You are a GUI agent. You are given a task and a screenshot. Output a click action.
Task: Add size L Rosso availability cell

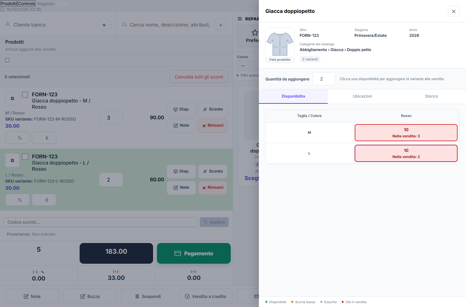pos(406,153)
